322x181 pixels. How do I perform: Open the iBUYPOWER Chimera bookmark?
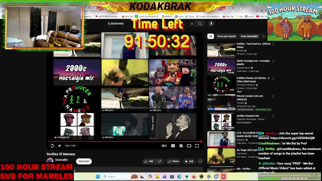point(107,17)
